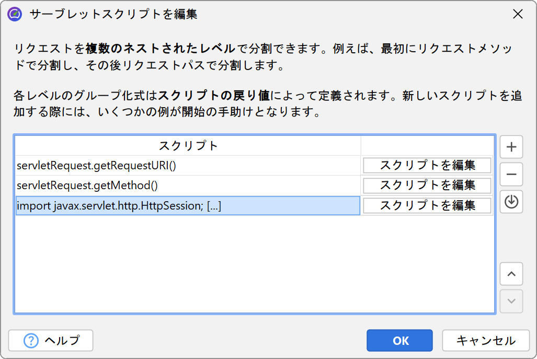Click the circled down-arrow icon
Screen dimensions: 537x359
511,202
